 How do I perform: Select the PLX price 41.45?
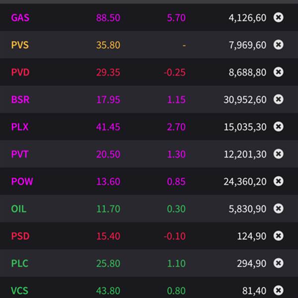click(x=108, y=127)
